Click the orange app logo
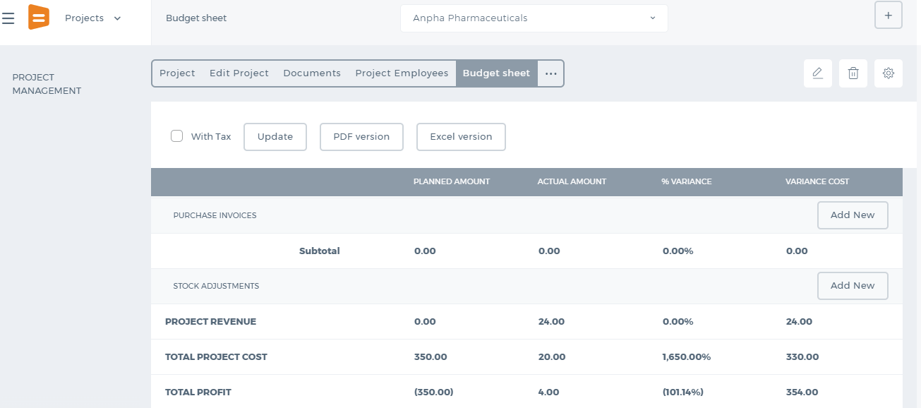The width and height of the screenshot is (921, 408). (38, 17)
